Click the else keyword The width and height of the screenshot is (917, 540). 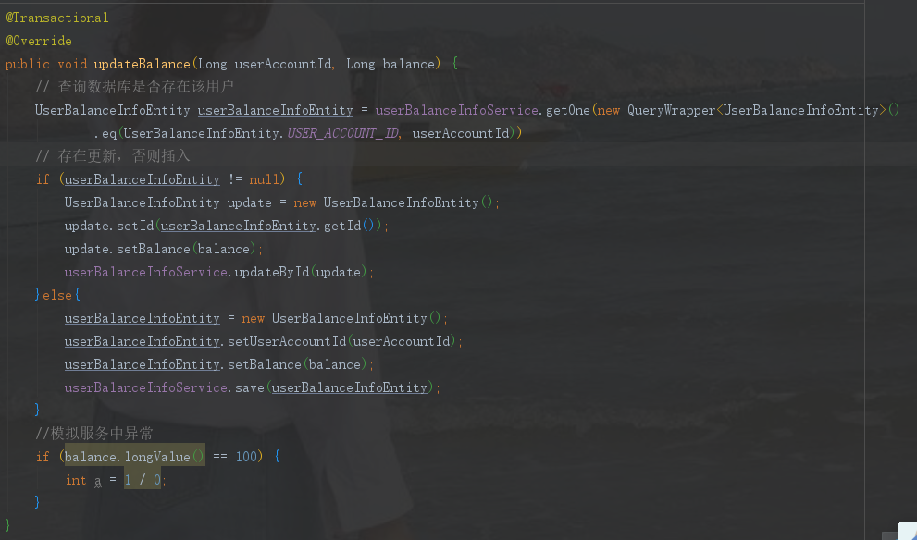click(57, 296)
